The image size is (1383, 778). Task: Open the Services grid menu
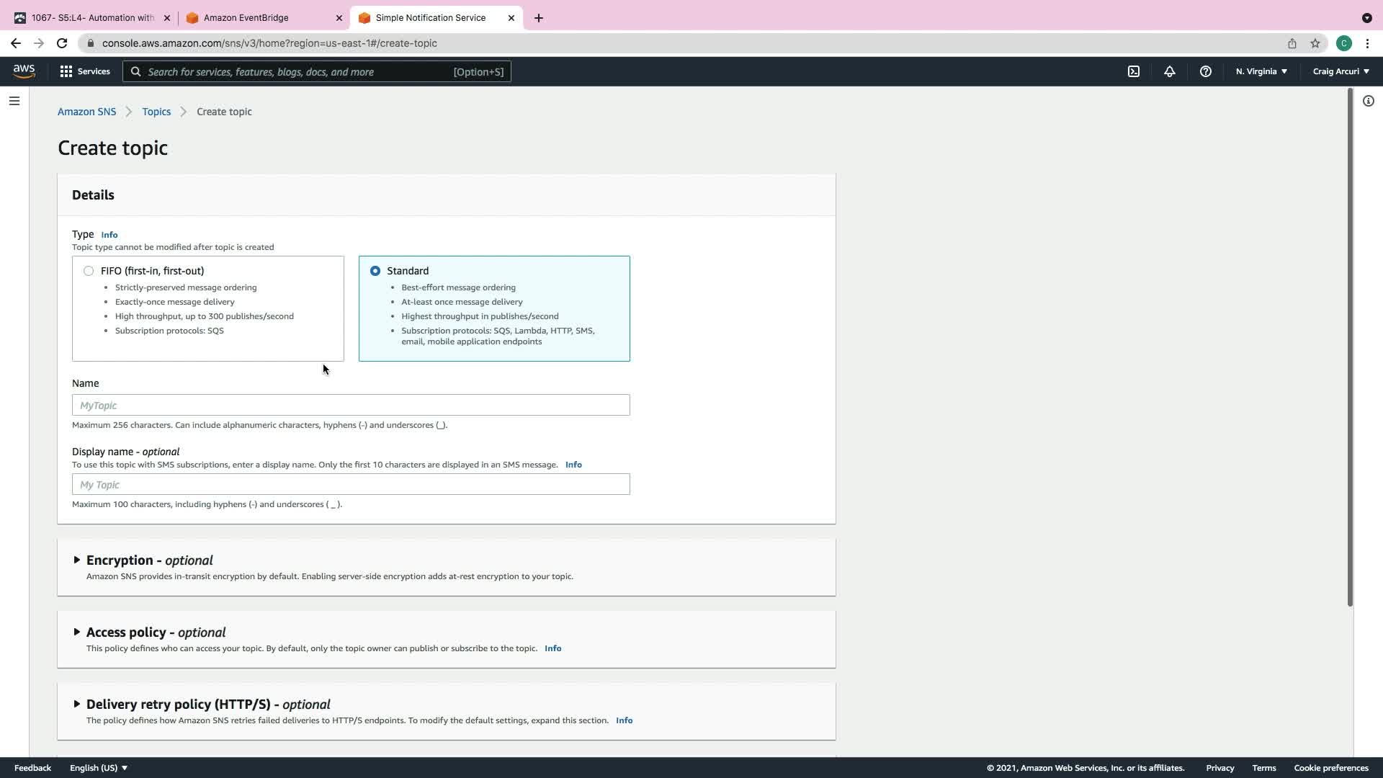[84, 71]
